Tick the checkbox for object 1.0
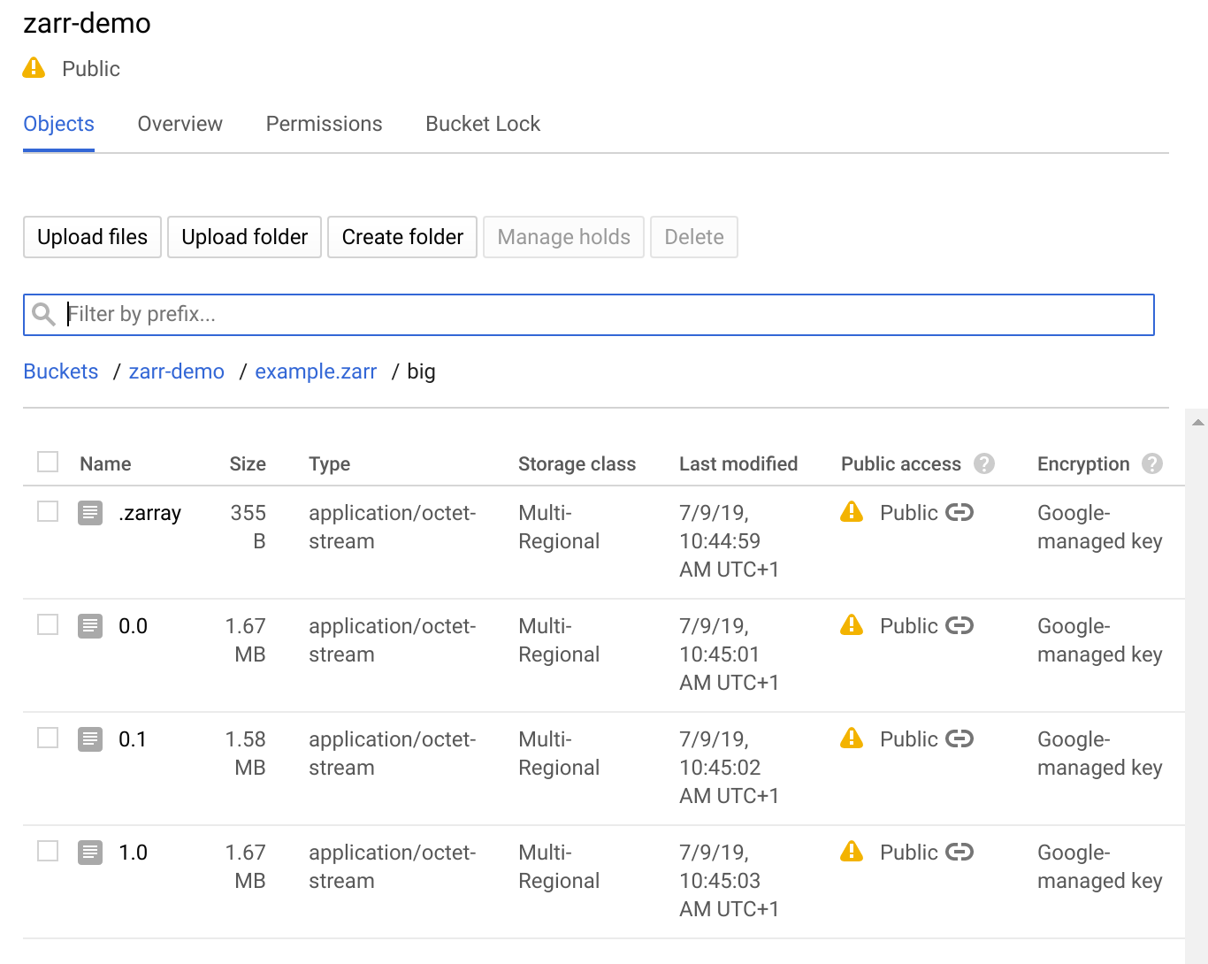 [x=48, y=851]
